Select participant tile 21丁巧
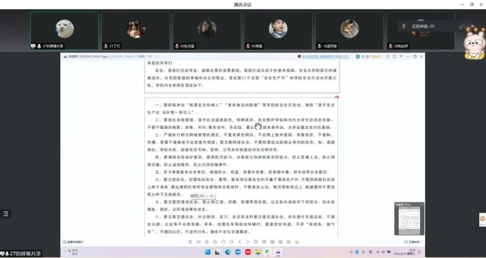 pos(135,31)
